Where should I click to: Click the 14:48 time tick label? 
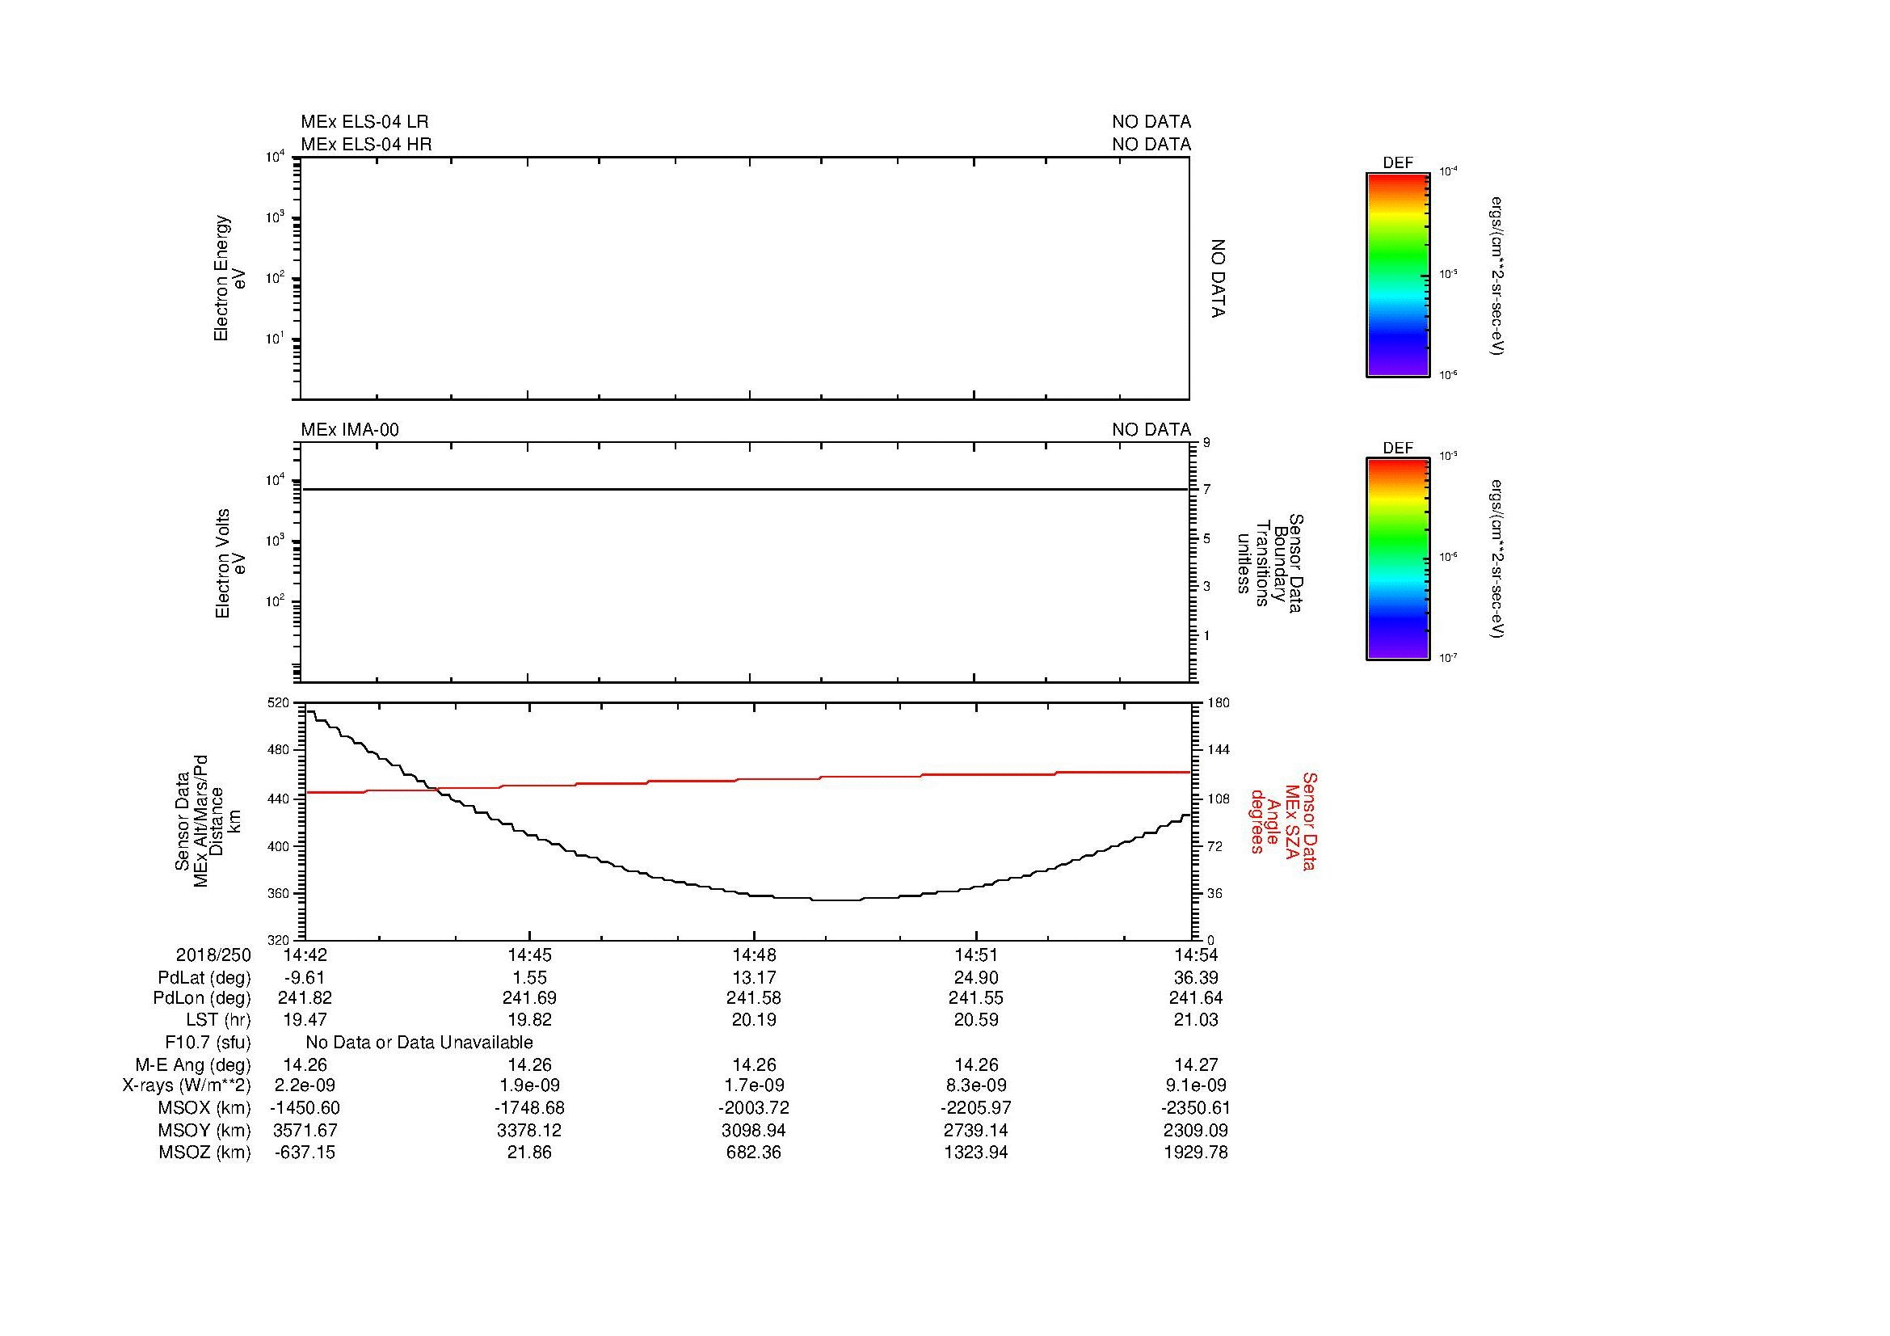(x=753, y=955)
